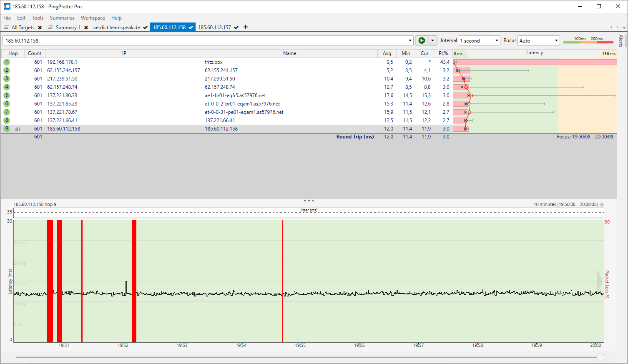
Task: Open the target address history dropdown
Action: 410,40
